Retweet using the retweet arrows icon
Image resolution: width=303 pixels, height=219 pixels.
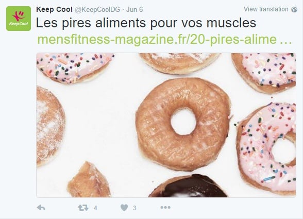tap(83, 208)
